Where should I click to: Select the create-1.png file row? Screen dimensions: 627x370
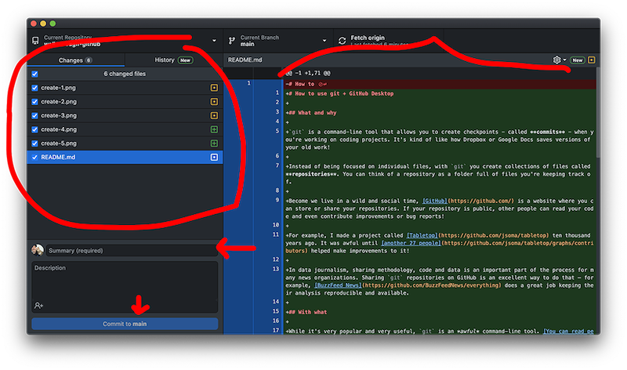click(125, 88)
